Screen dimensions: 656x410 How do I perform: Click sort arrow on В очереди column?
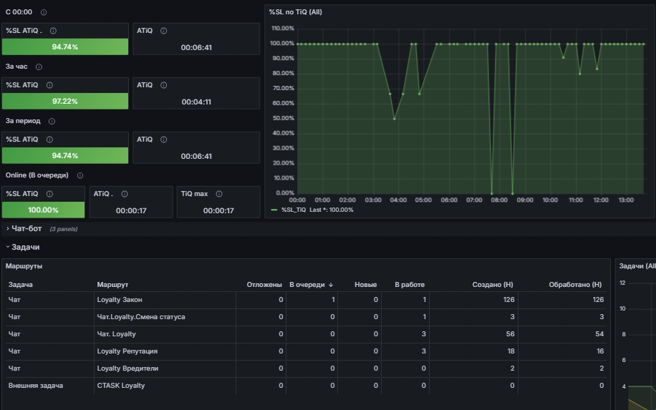click(331, 285)
